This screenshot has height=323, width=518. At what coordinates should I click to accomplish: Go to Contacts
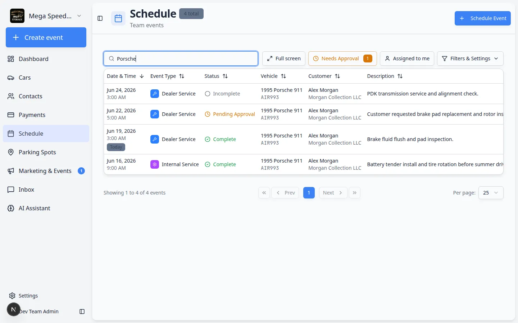46,96
